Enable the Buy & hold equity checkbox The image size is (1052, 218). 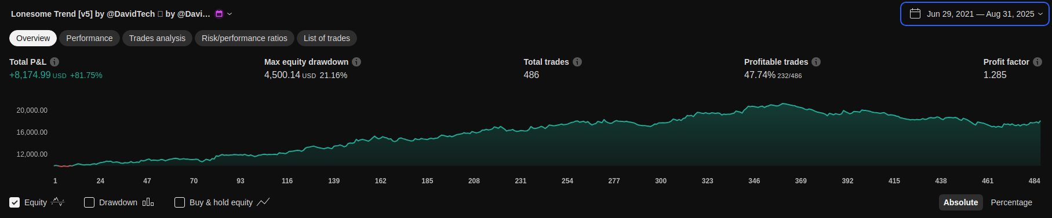tap(180, 202)
